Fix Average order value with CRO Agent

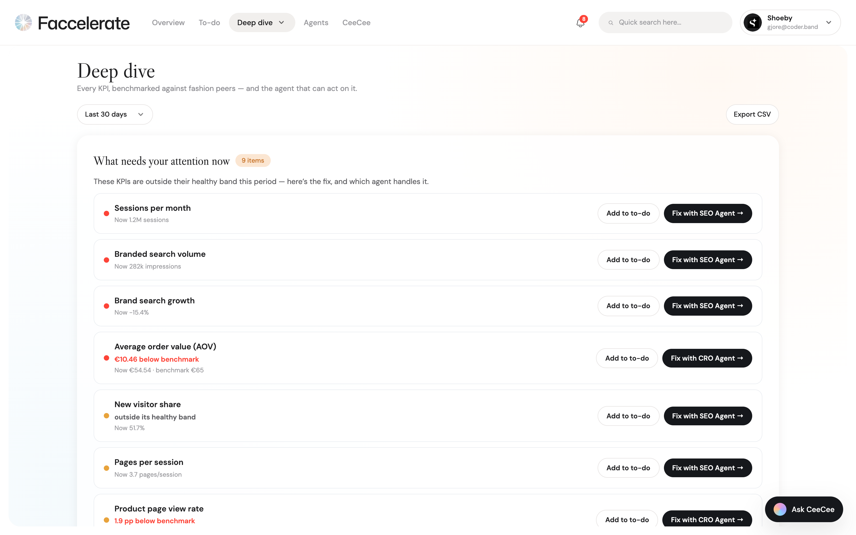pyautogui.click(x=707, y=358)
